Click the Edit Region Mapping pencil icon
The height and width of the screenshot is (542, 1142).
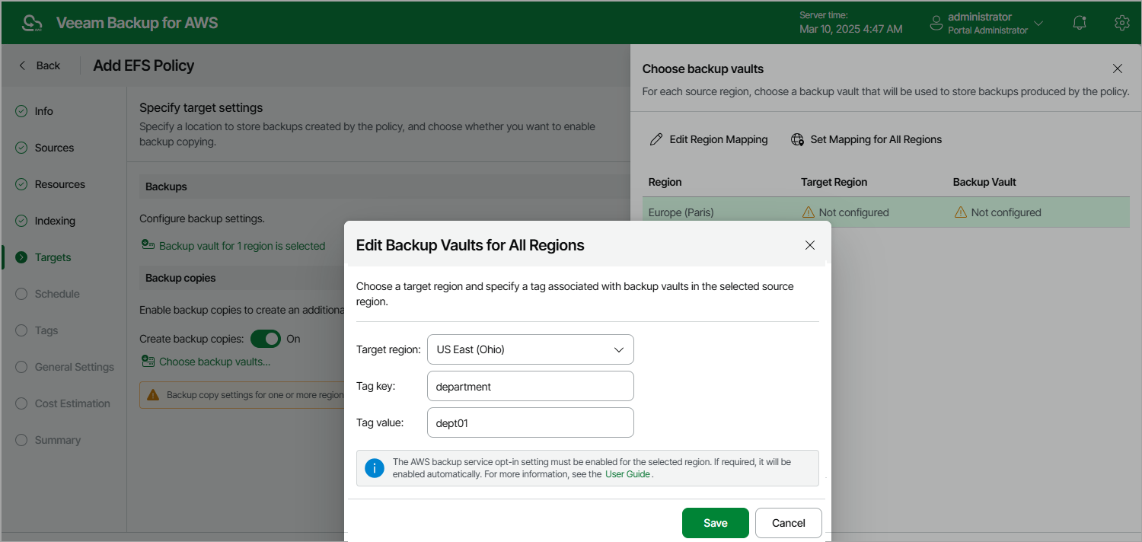point(656,140)
